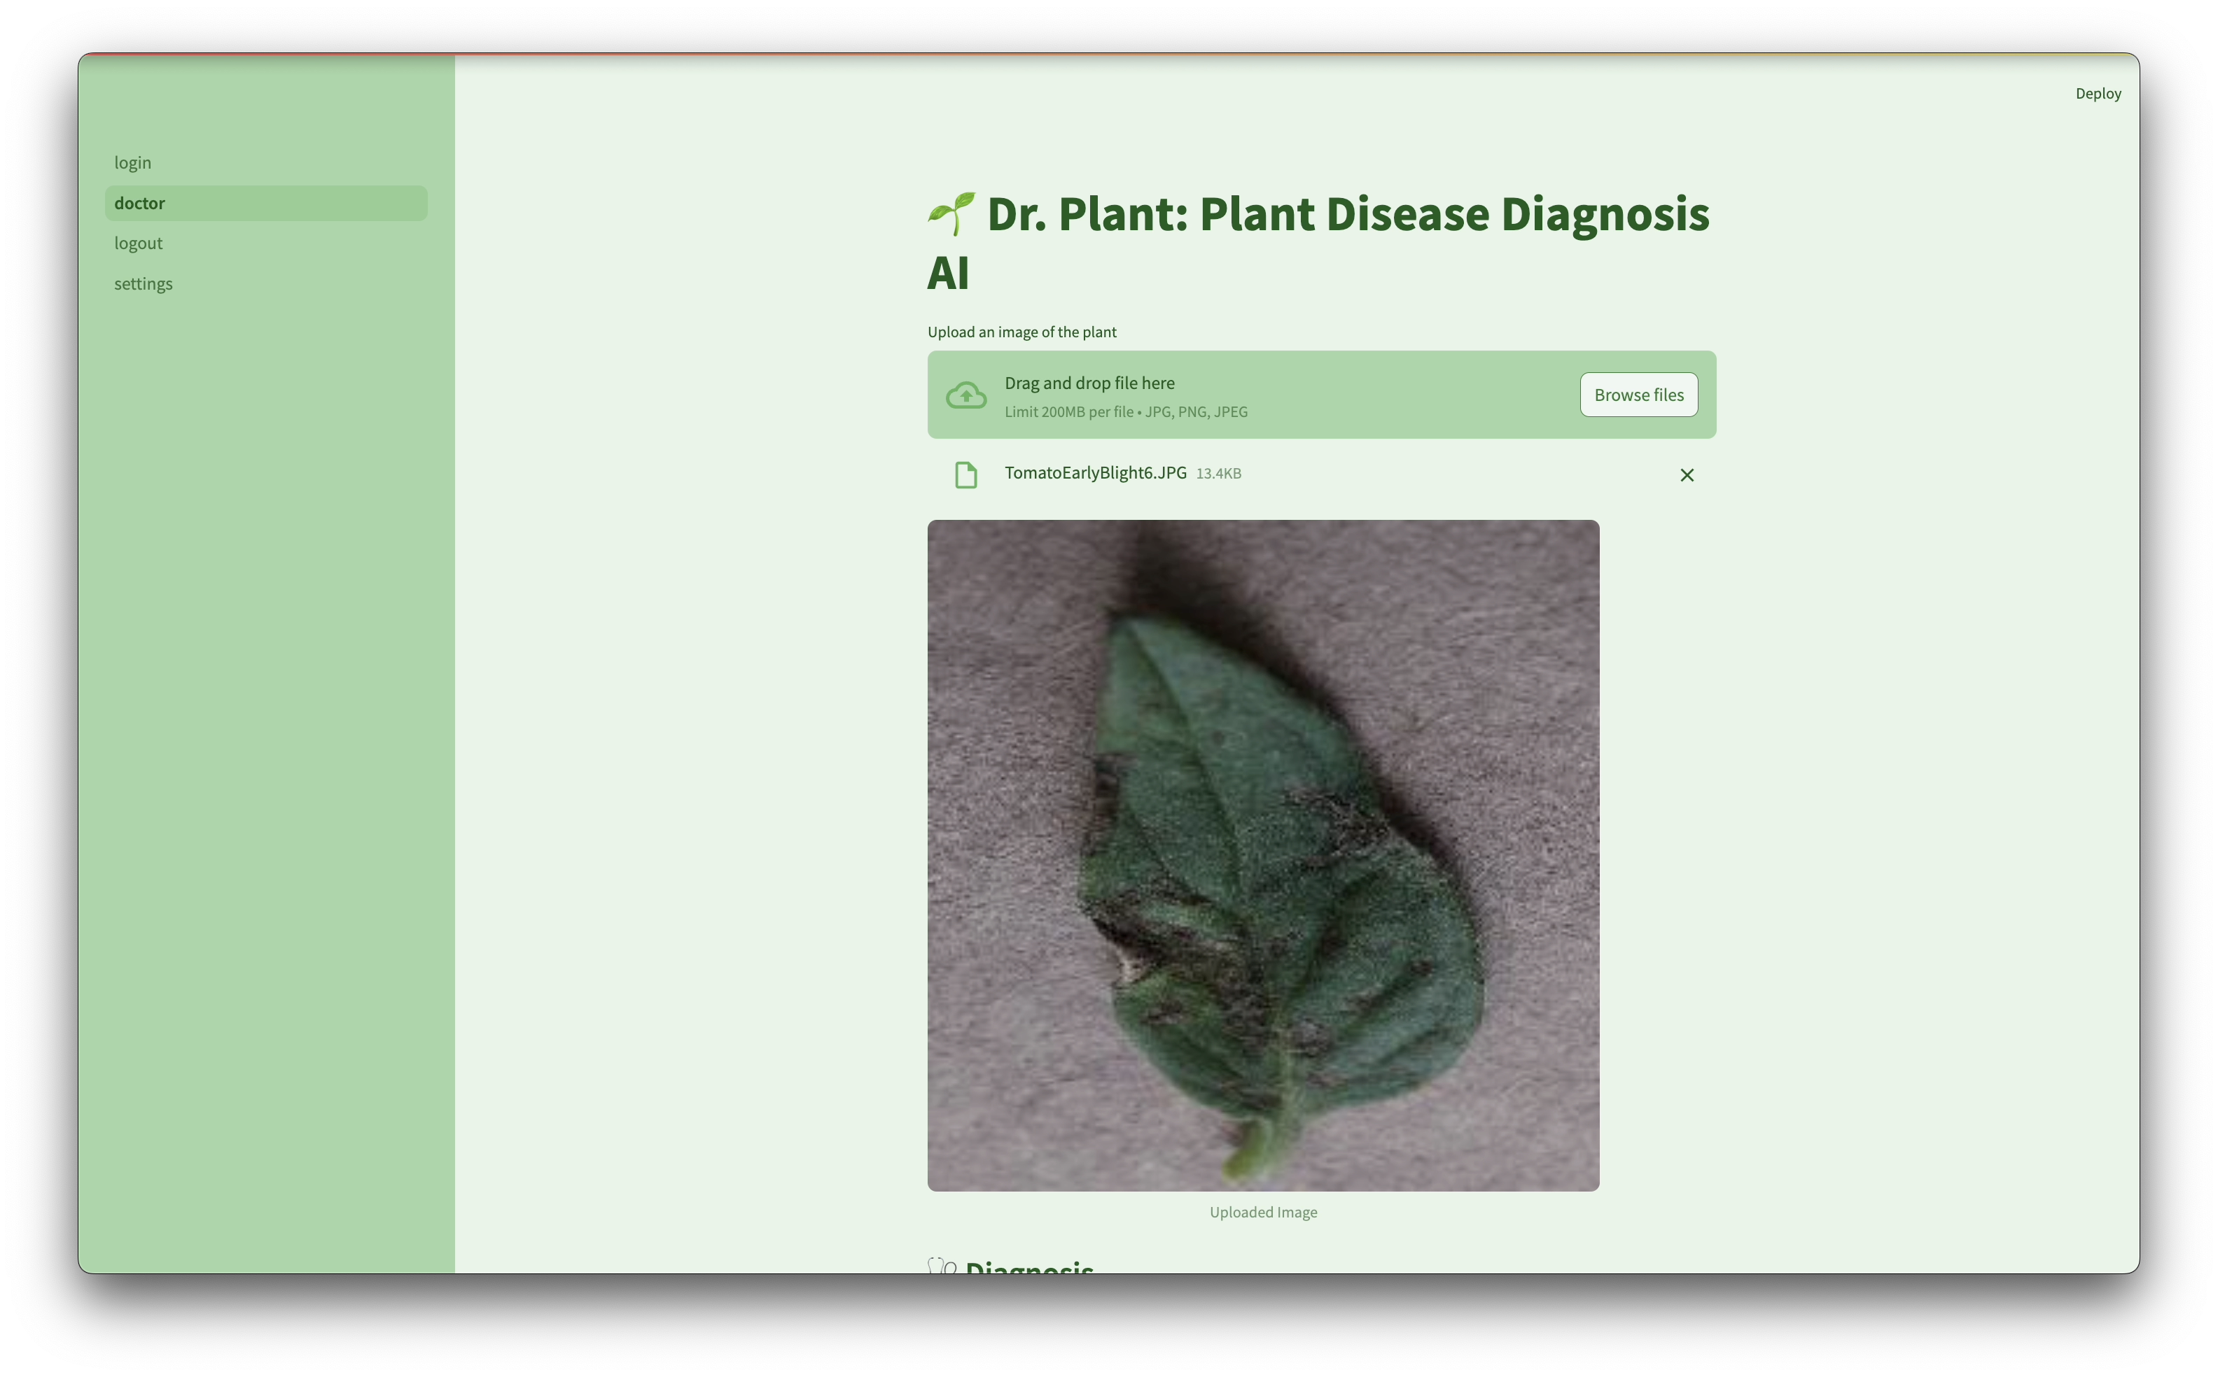Remove the uploaded TomatoEarlyBlight6.JPG file
The height and width of the screenshot is (1377, 2218).
[1686, 475]
